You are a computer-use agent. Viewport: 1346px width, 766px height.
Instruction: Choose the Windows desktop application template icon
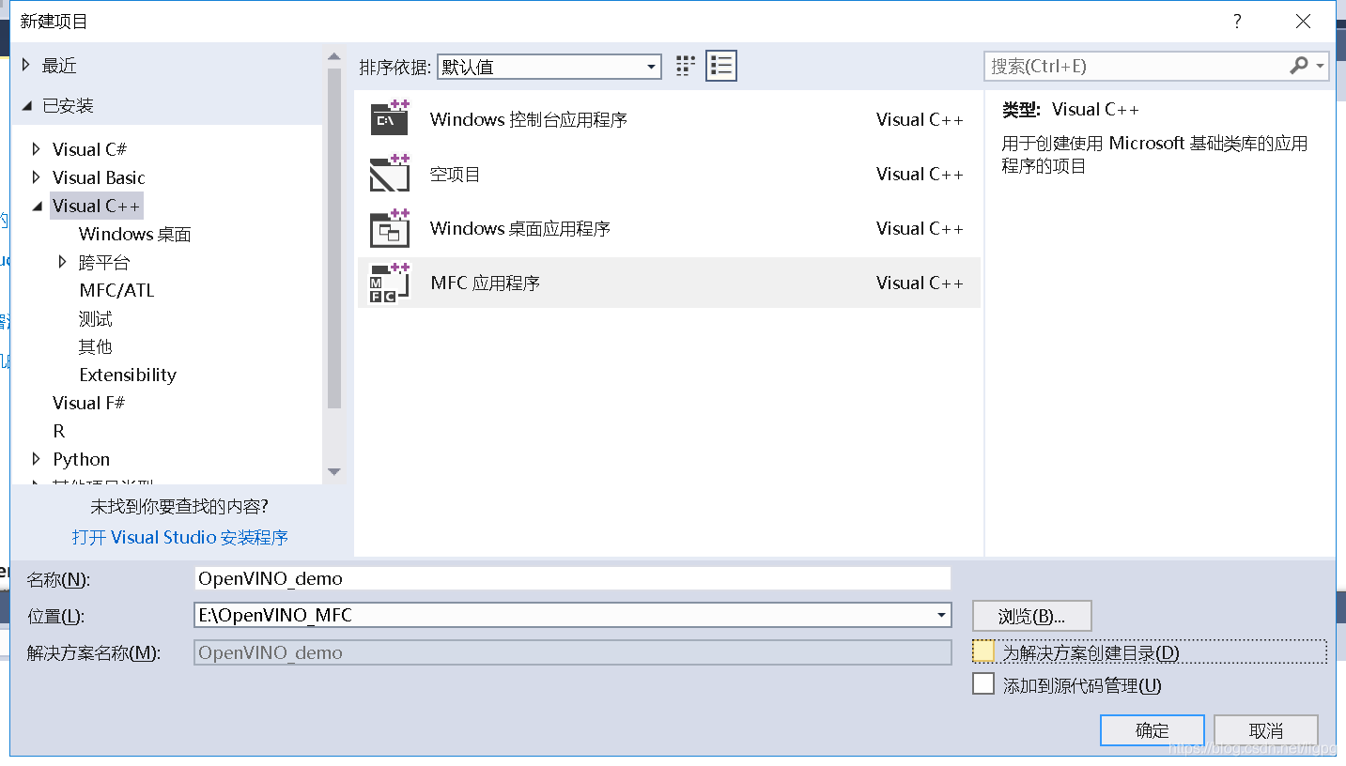pos(390,228)
